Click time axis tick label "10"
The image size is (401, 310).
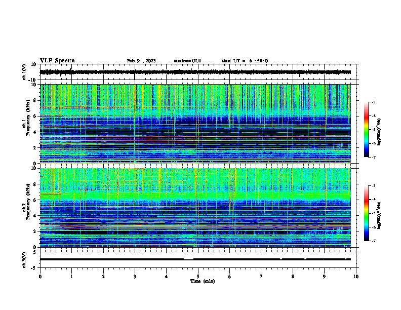pos(356,277)
